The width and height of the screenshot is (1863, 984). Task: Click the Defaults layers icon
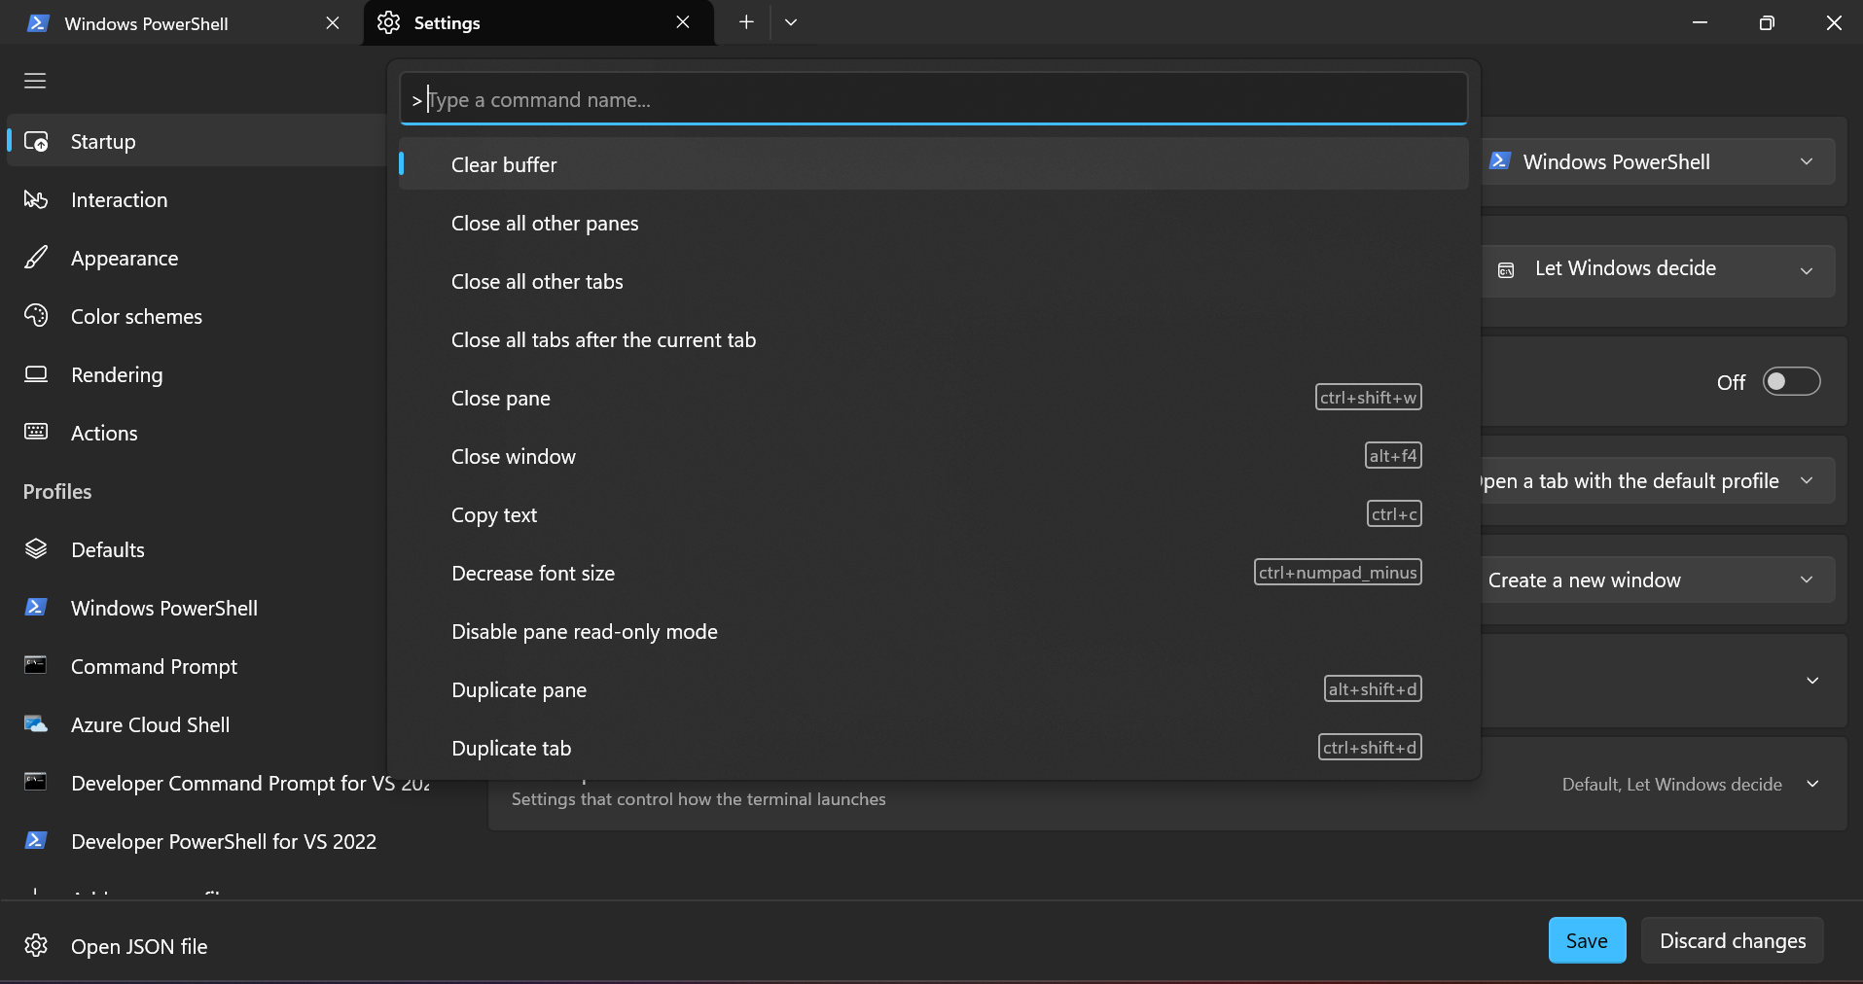click(x=36, y=549)
